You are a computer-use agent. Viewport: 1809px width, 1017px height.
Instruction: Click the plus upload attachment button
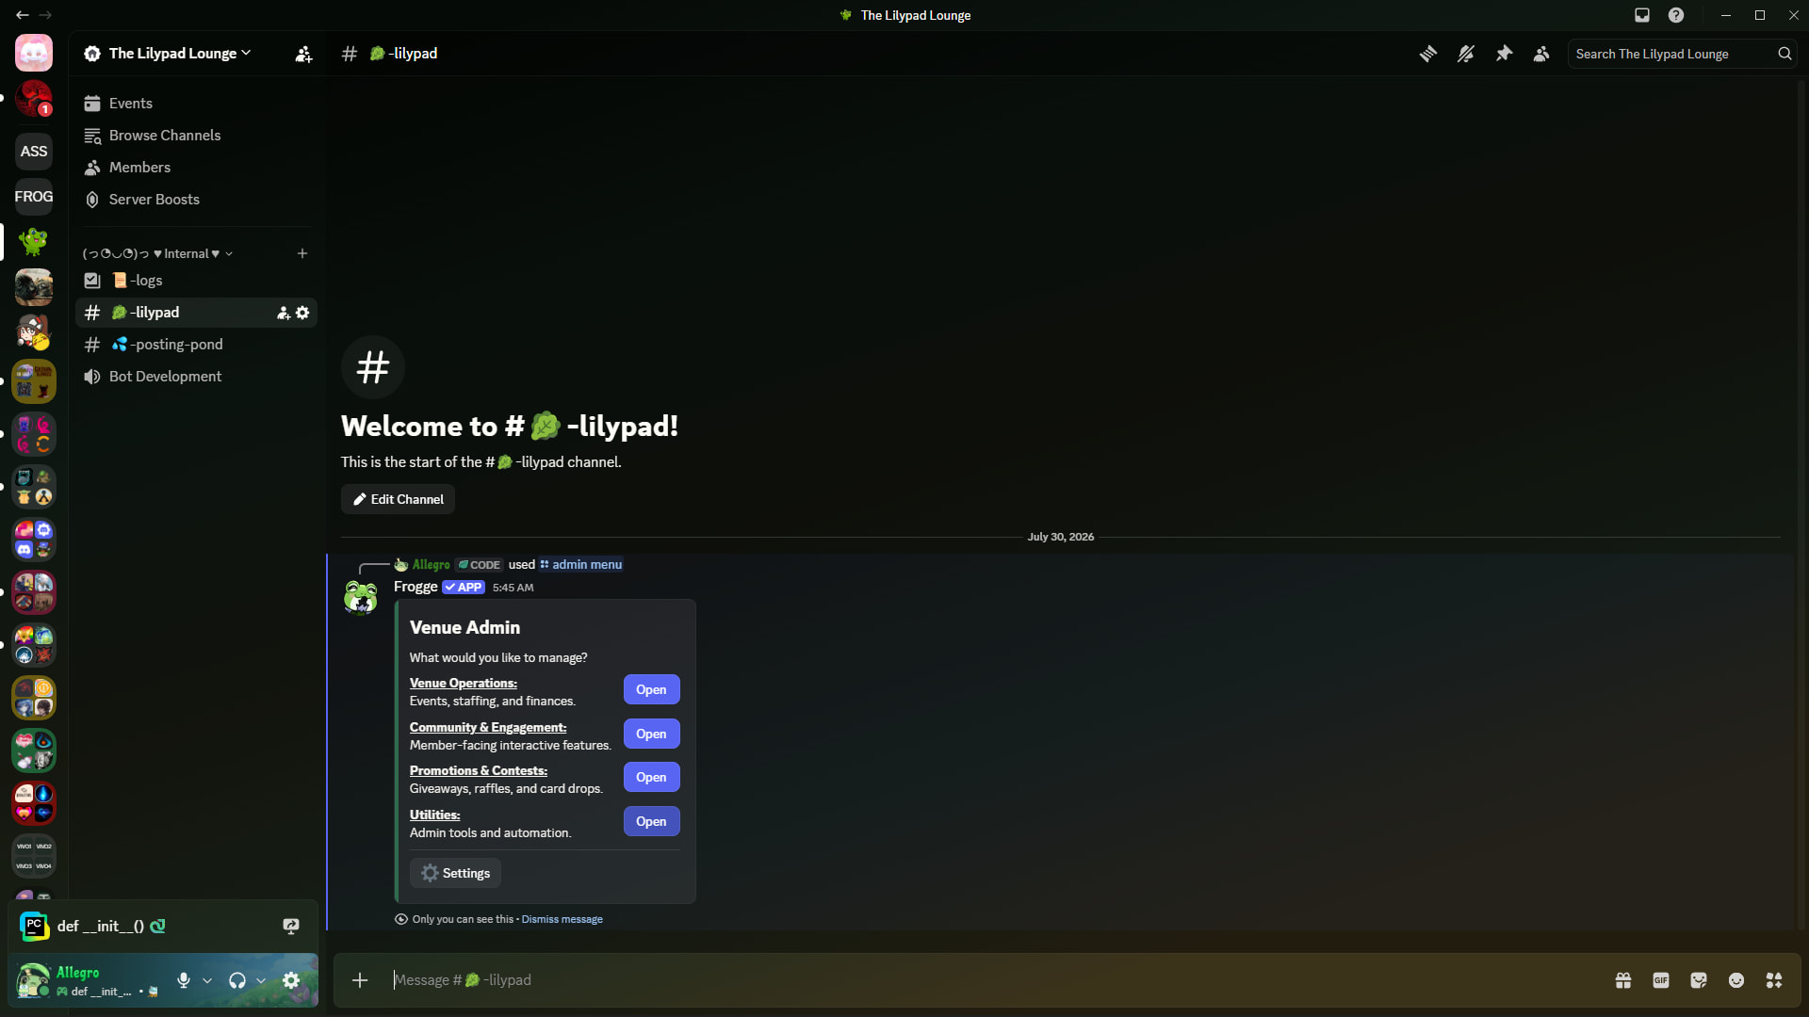(360, 980)
